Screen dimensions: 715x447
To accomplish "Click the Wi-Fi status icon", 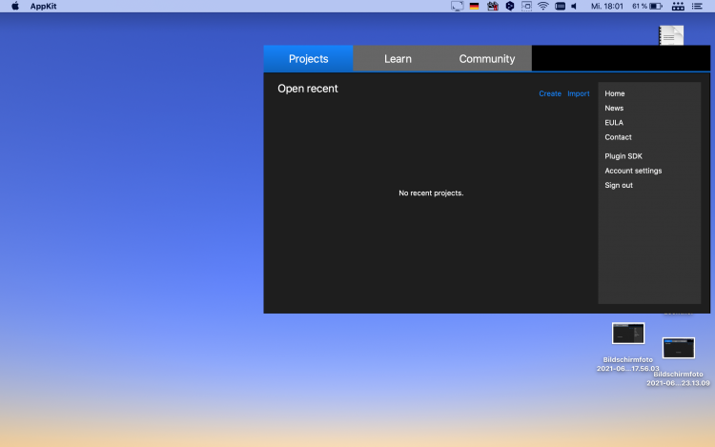I will (x=542, y=6).
